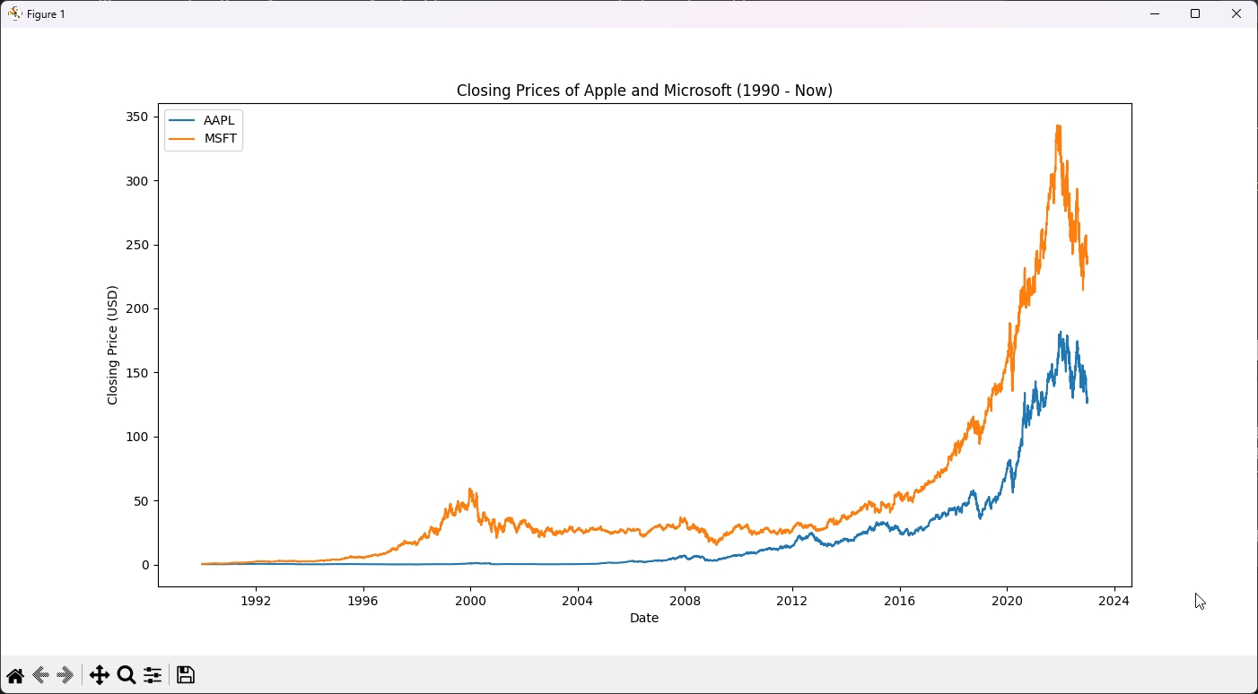Minimize the Figure 1 window

1155,13
